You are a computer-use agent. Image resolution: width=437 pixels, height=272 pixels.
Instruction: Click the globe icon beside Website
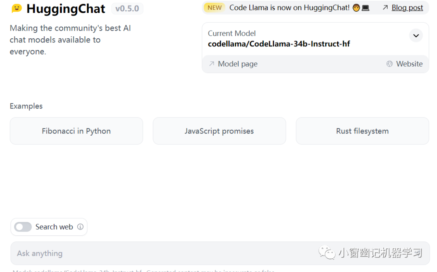(x=389, y=64)
